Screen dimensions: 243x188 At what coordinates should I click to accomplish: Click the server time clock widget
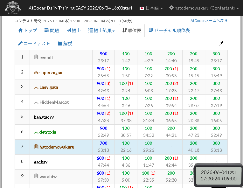point(219,176)
